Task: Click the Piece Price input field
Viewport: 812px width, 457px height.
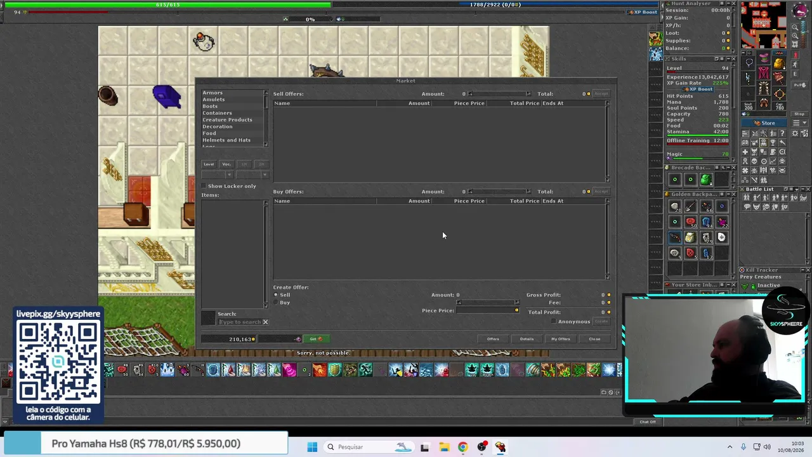Action: coord(487,310)
